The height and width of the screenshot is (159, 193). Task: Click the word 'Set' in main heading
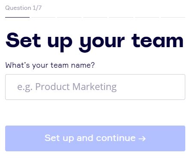point(23,40)
